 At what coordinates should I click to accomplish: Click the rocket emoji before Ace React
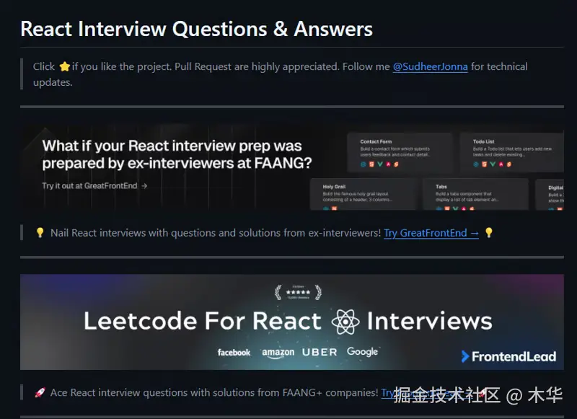40,392
